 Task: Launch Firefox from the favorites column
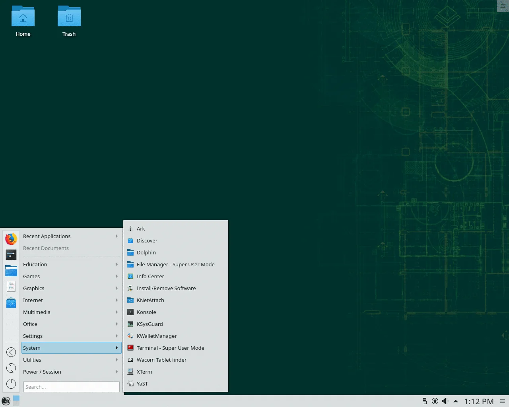[x=11, y=238]
